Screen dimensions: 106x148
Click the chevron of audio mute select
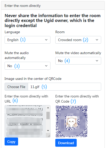46,66
